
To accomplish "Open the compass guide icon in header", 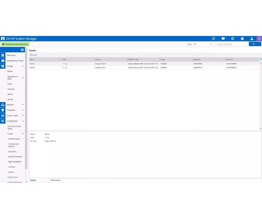I will click(214, 38).
